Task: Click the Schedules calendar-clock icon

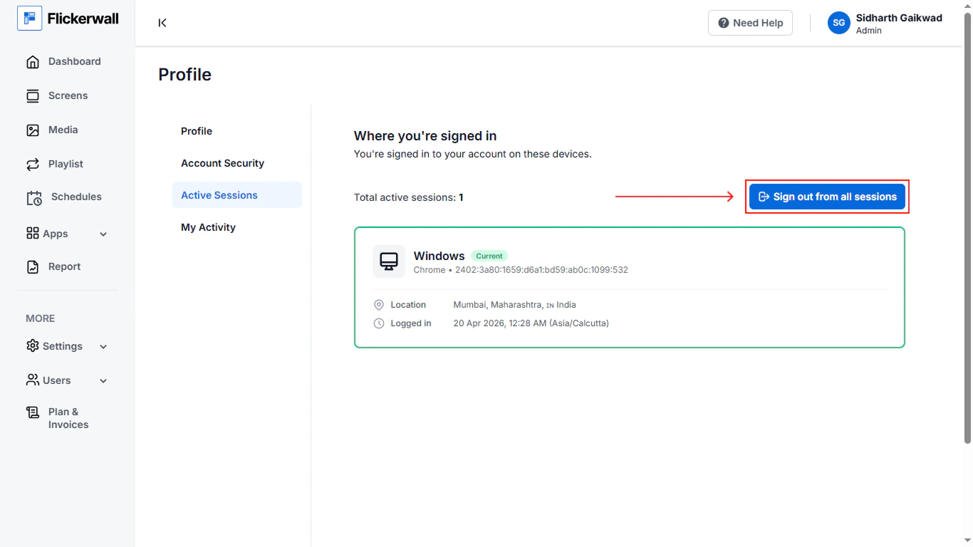Action: 34,197
